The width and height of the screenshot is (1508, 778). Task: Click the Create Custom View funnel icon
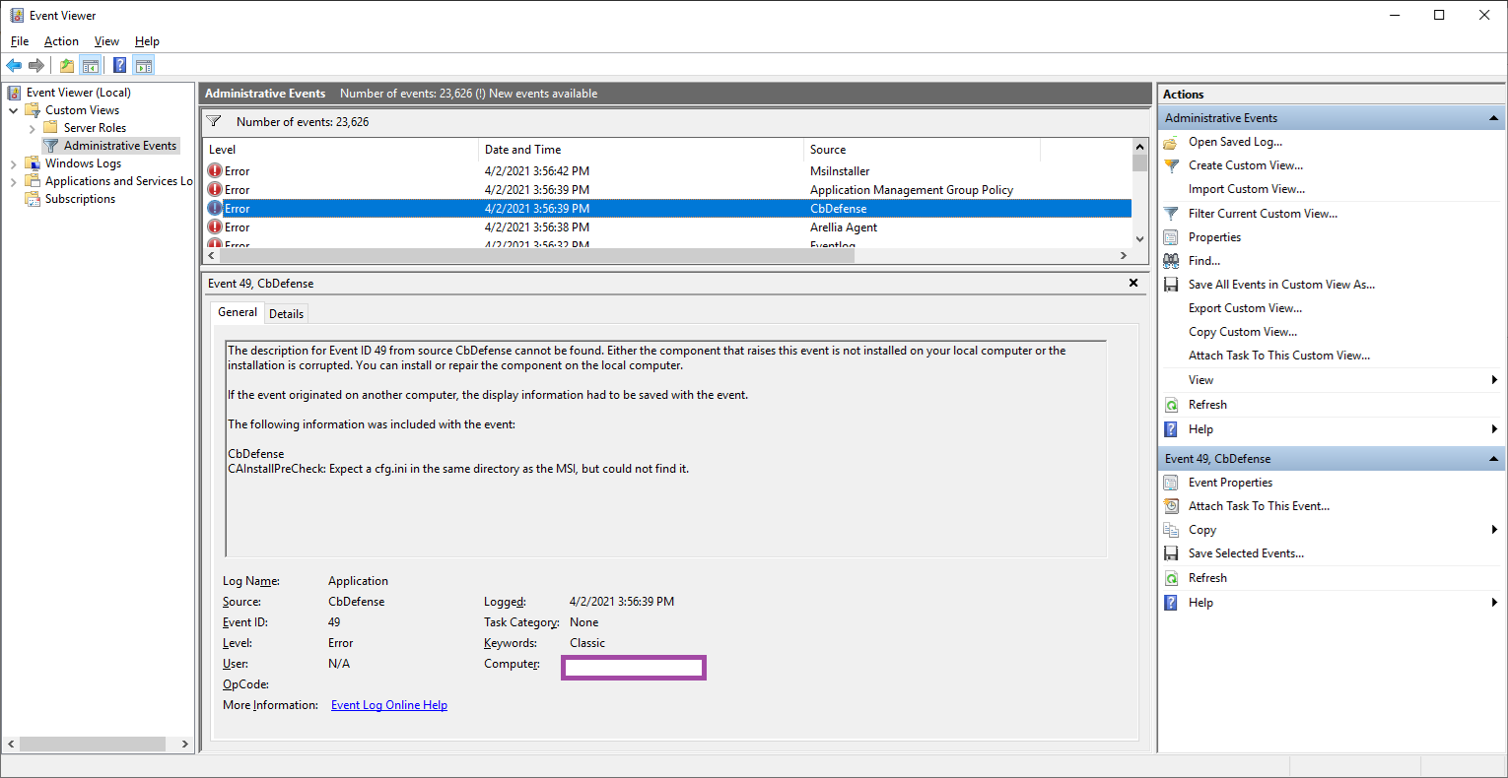pyautogui.click(x=1171, y=165)
